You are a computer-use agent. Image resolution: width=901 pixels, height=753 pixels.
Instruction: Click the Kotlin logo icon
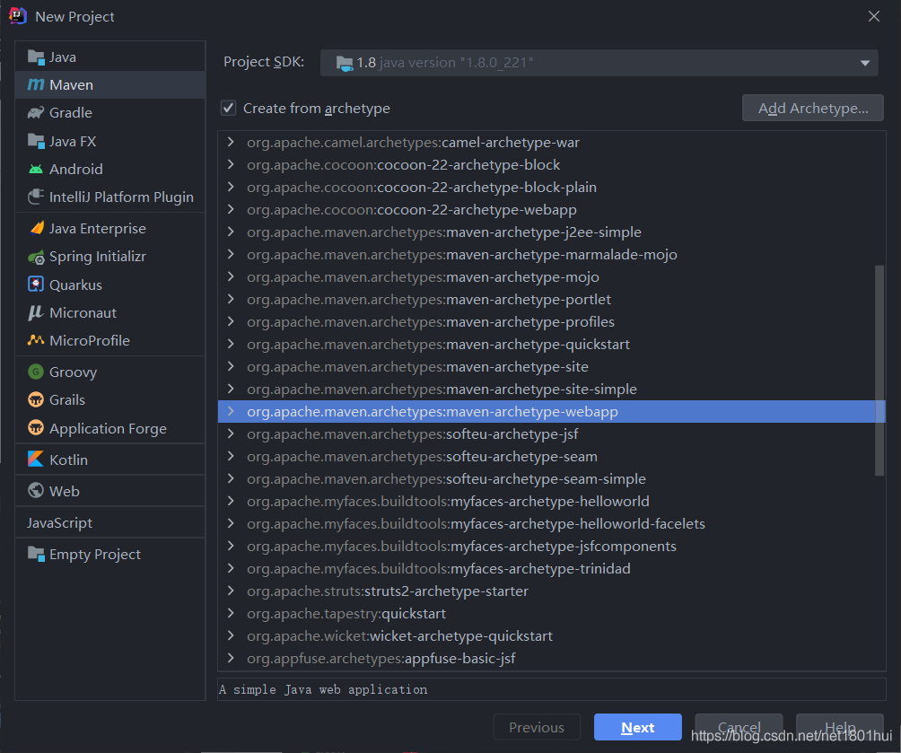pos(36,459)
